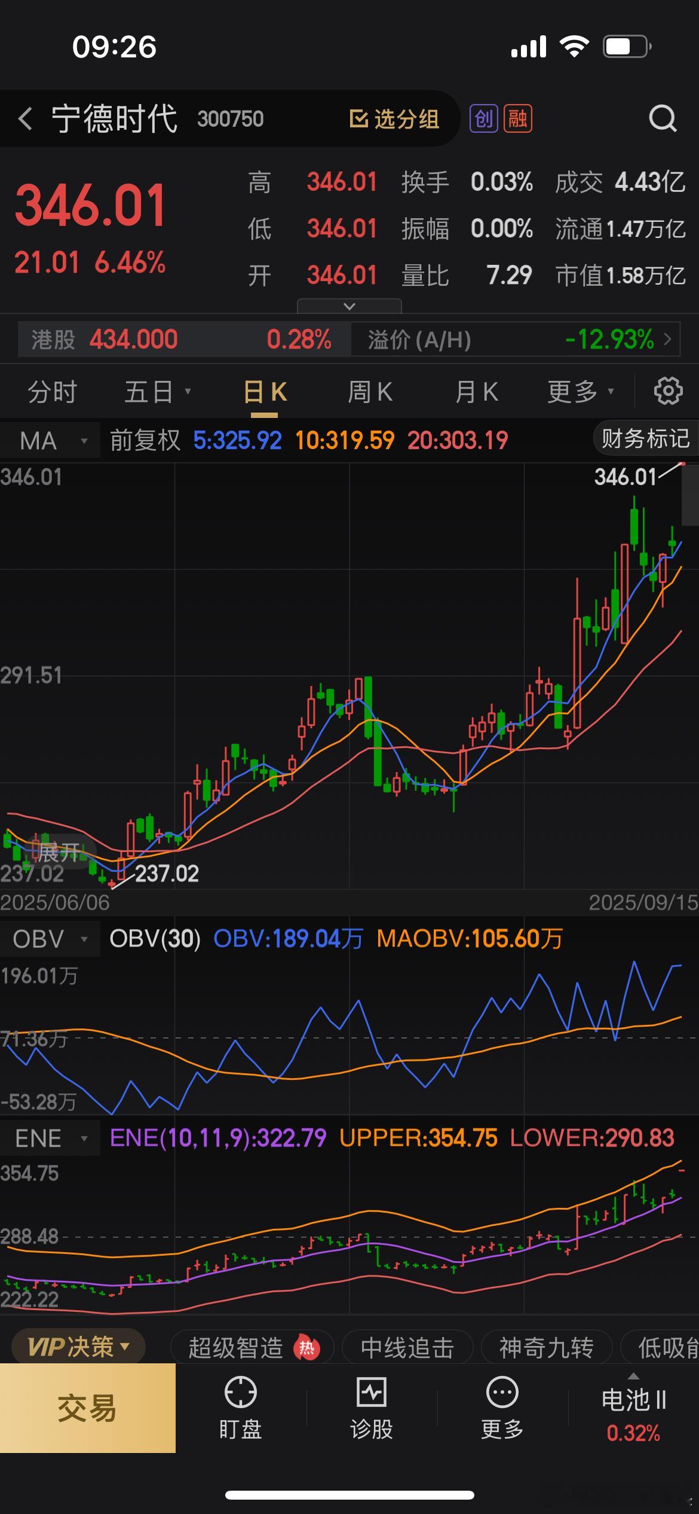Select the 日K tab
Screen dimensions: 699x1514
click(x=265, y=392)
